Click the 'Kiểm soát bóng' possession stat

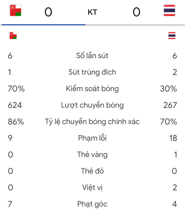tap(92, 89)
